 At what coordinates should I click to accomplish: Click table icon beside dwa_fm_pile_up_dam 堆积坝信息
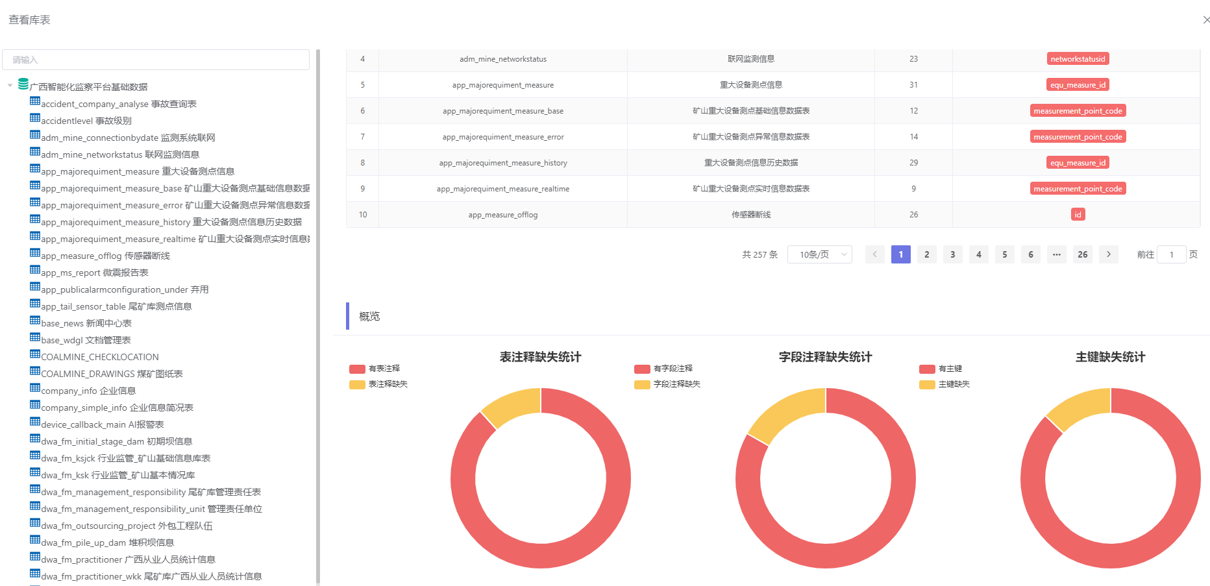(35, 540)
